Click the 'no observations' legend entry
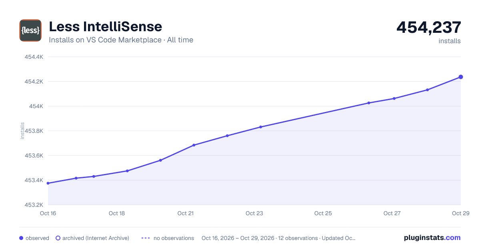The image size is (480, 252). coord(168,238)
